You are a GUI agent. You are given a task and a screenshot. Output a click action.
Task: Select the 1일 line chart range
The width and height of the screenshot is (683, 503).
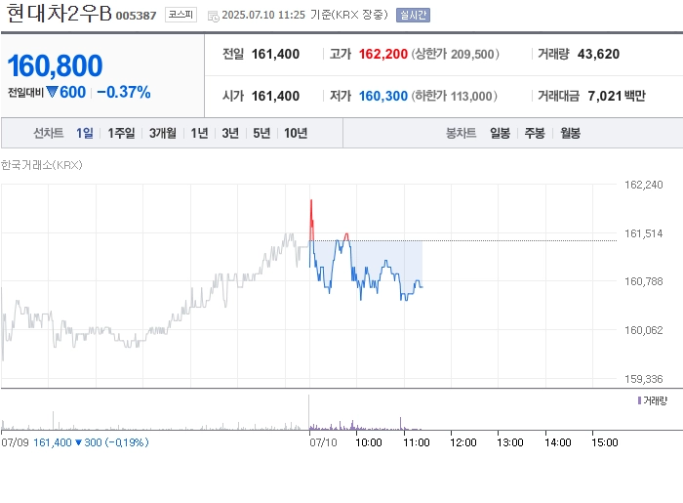coord(85,133)
